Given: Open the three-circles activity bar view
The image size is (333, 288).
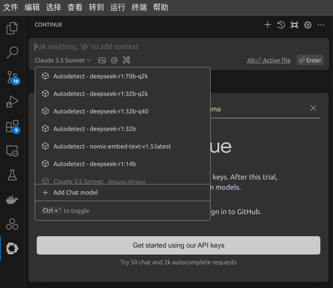Looking at the screenshot, I should click(12, 224).
